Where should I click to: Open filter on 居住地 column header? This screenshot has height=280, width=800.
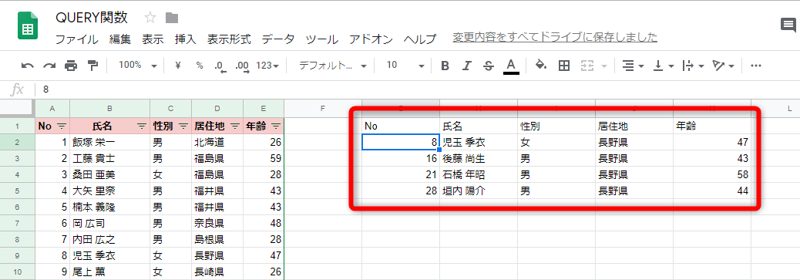pyautogui.click(x=235, y=126)
